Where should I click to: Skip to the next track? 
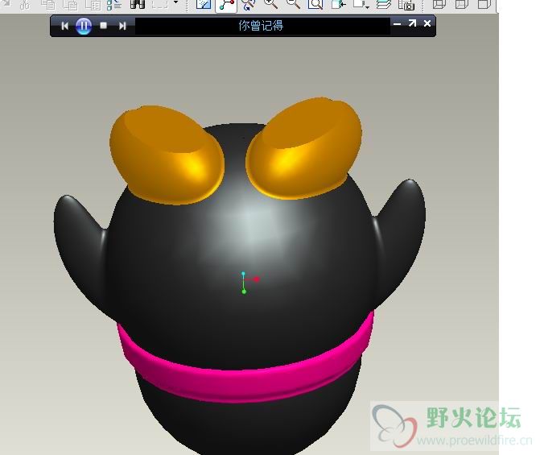tap(122, 26)
